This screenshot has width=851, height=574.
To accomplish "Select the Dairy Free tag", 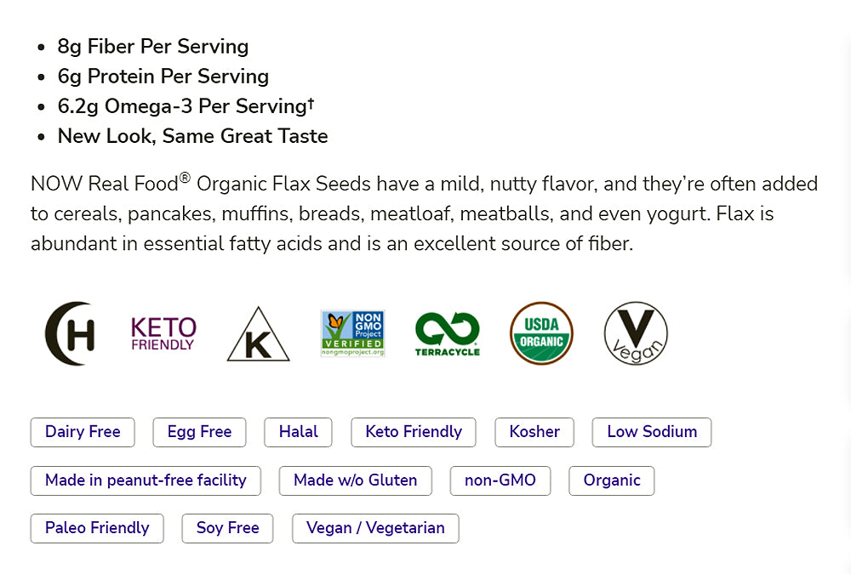I will pyautogui.click(x=83, y=432).
